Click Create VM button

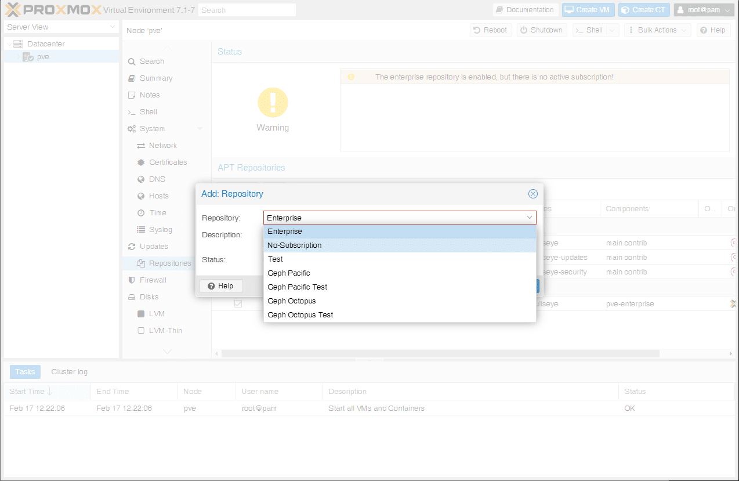coord(588,10)
